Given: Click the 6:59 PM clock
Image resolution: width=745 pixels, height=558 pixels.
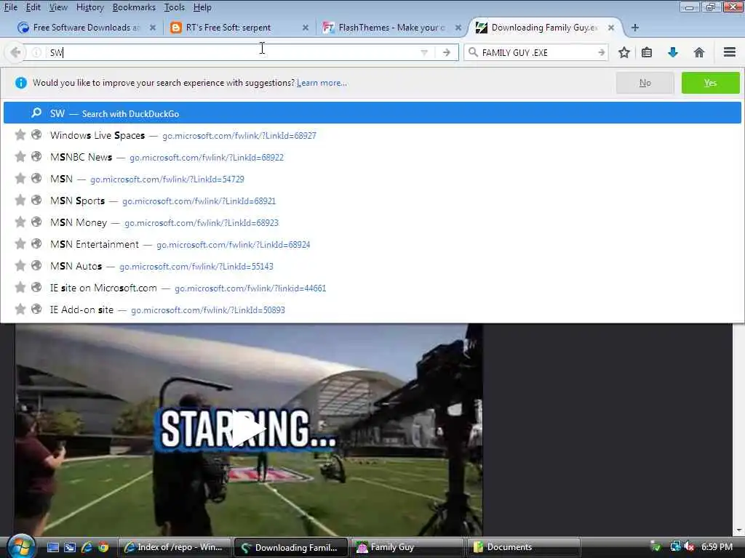Looking at the screenshot, I should 717,547.
